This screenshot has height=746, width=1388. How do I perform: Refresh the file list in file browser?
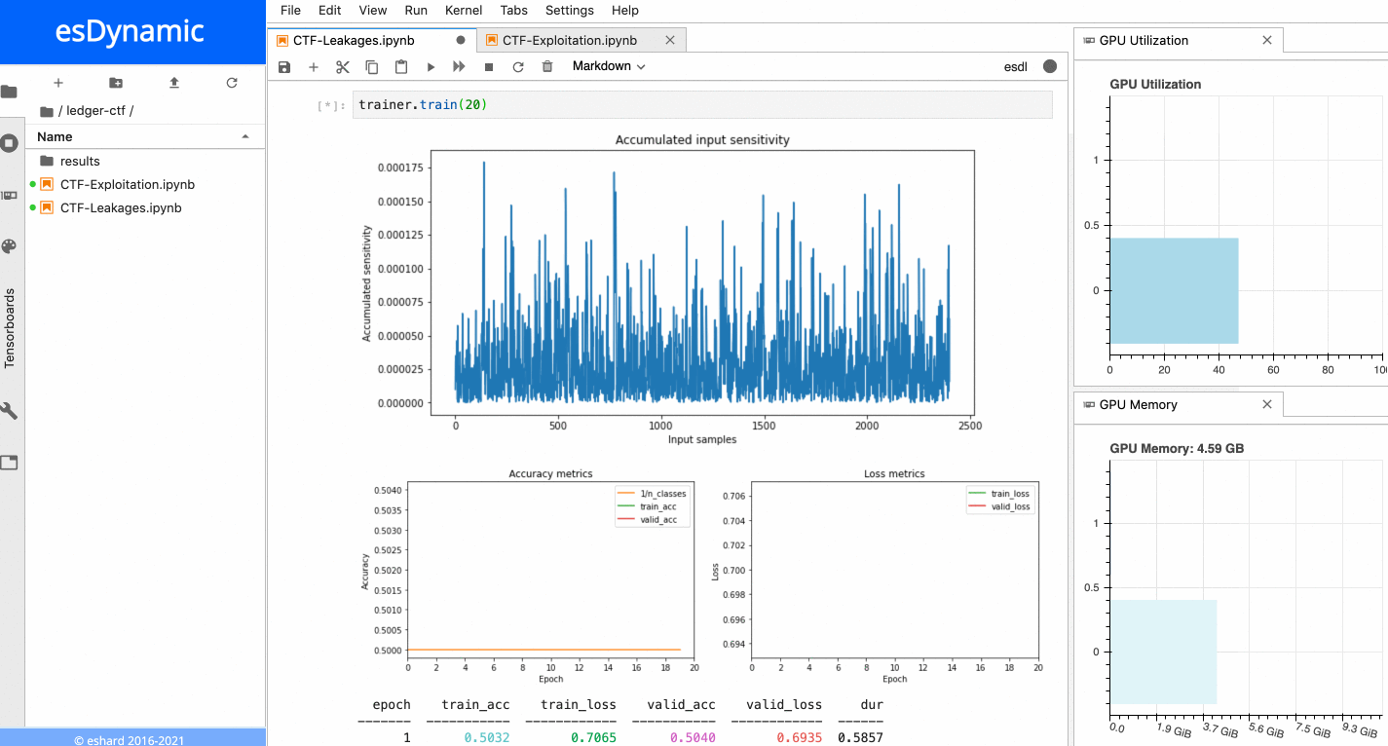232,83
